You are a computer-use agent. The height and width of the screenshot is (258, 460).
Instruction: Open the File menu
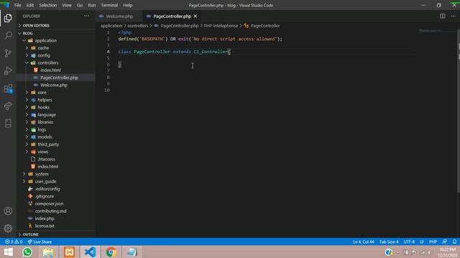[x=17, y=5]
